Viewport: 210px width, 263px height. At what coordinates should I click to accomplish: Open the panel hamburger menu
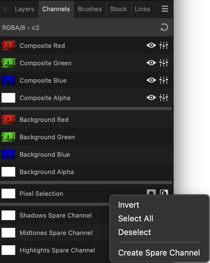coord(165,9)
